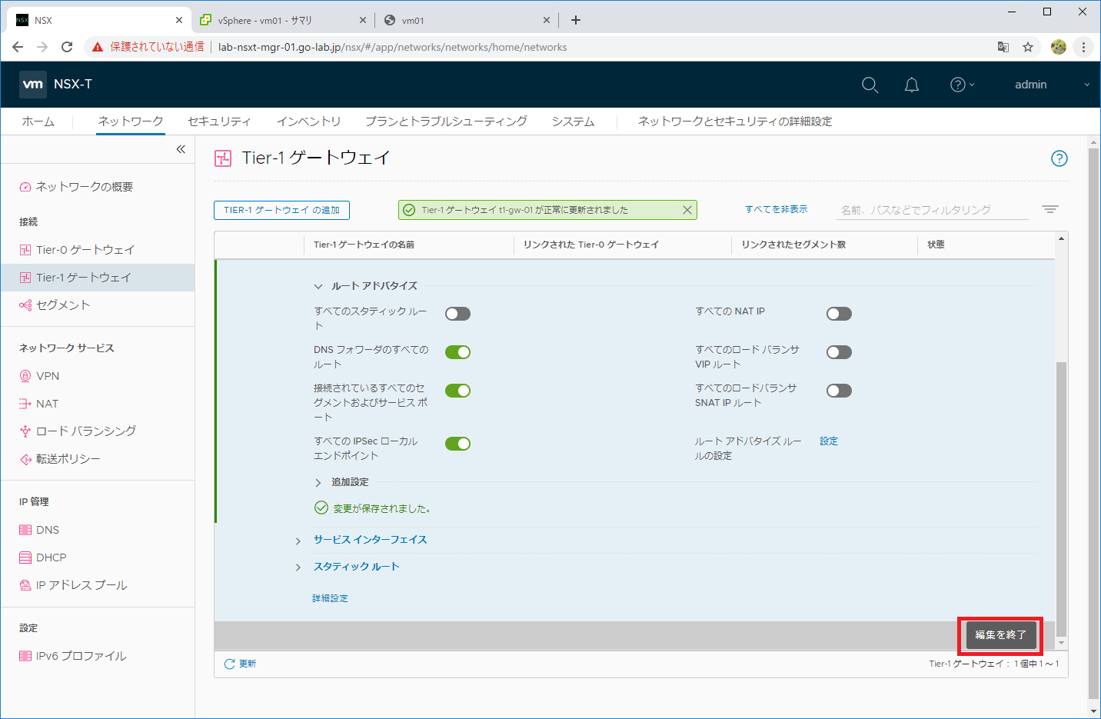
Task: Toggle すべての IPSec ローカル エンドポイント switch
Action: pyautogui.click(x=457, y=444)
